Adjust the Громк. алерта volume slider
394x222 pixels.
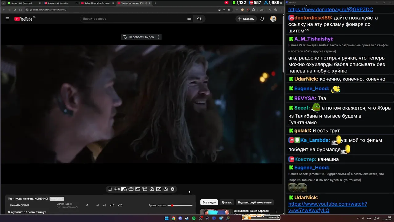(x=180, y=205)
